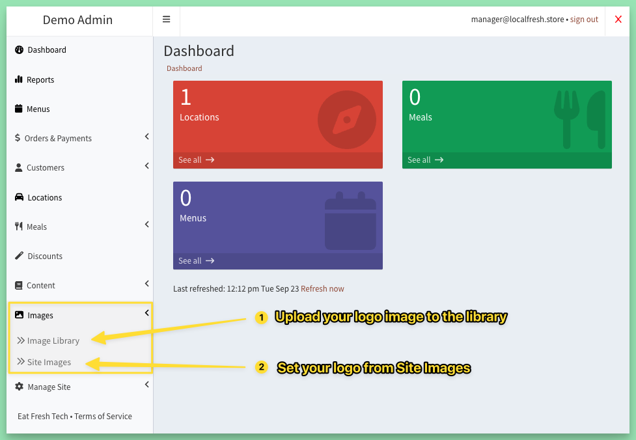Expand the Customers submenu chevron

point(147,166)
